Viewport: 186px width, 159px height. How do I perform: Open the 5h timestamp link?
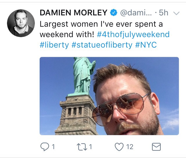point(164,12)
